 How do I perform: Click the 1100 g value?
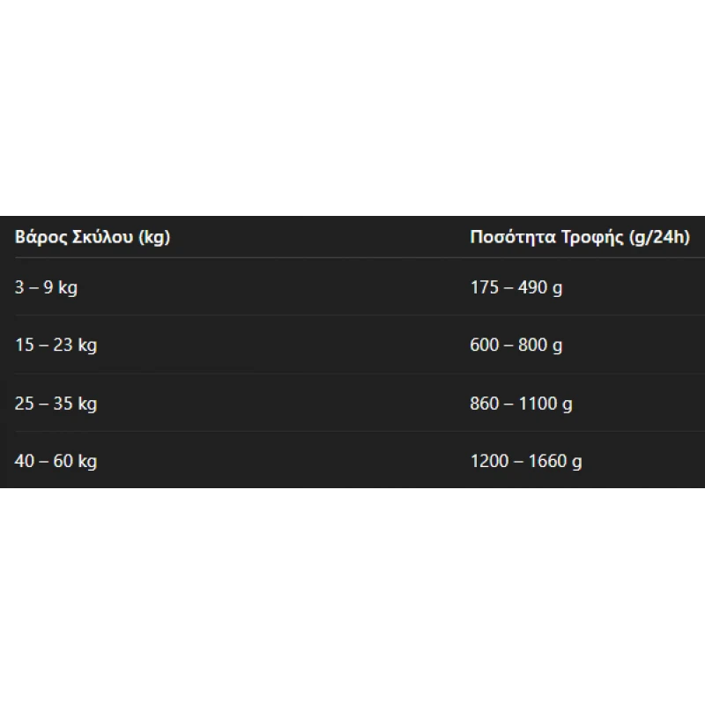[548, 404]
